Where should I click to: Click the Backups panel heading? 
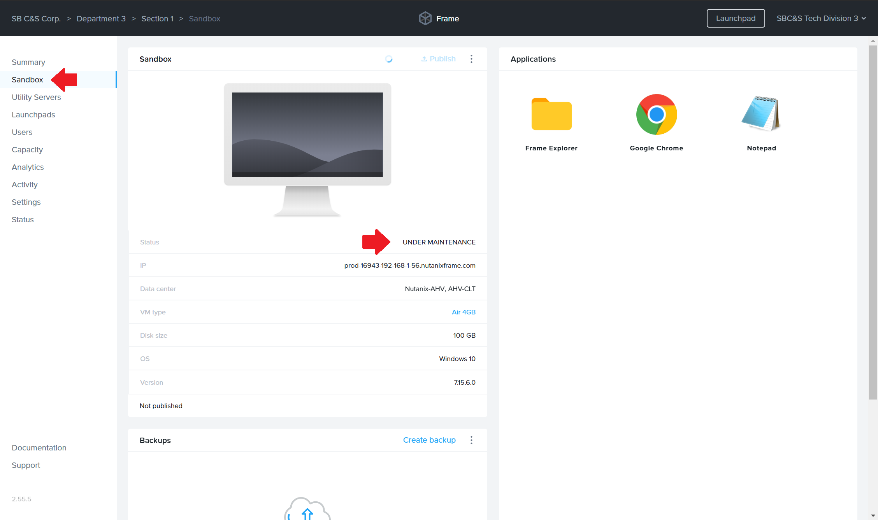click(155, 440)
